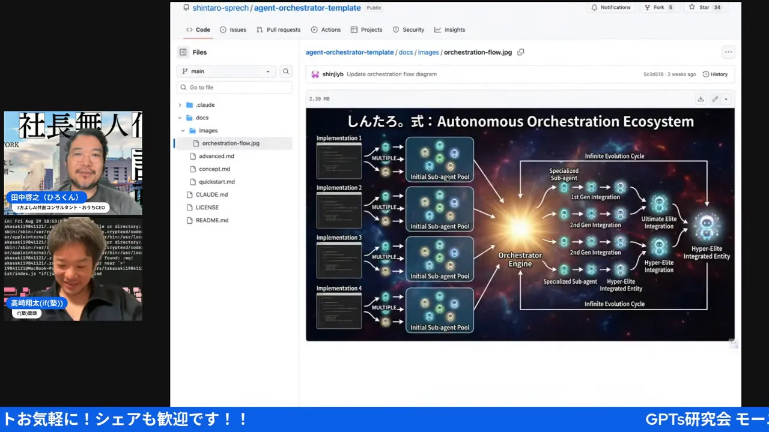Switch to the Pull requests tab

(x=278, y=29)
